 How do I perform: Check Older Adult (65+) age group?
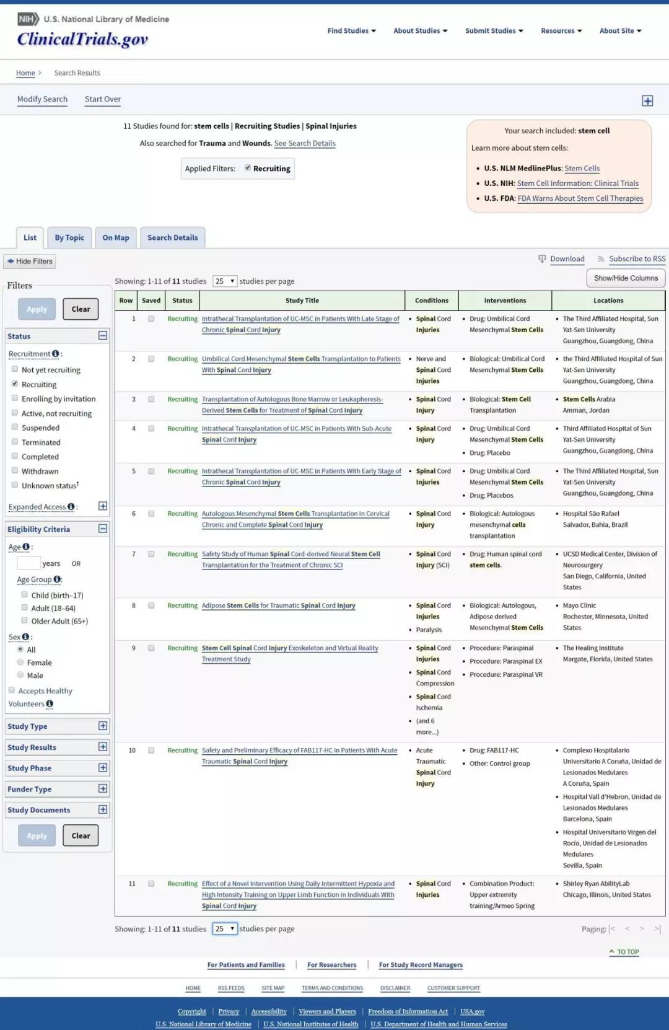pos(25,620)
